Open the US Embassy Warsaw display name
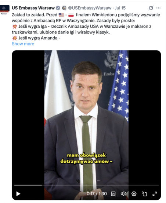Screen dimensions: 166x203 tap(33, 8)
